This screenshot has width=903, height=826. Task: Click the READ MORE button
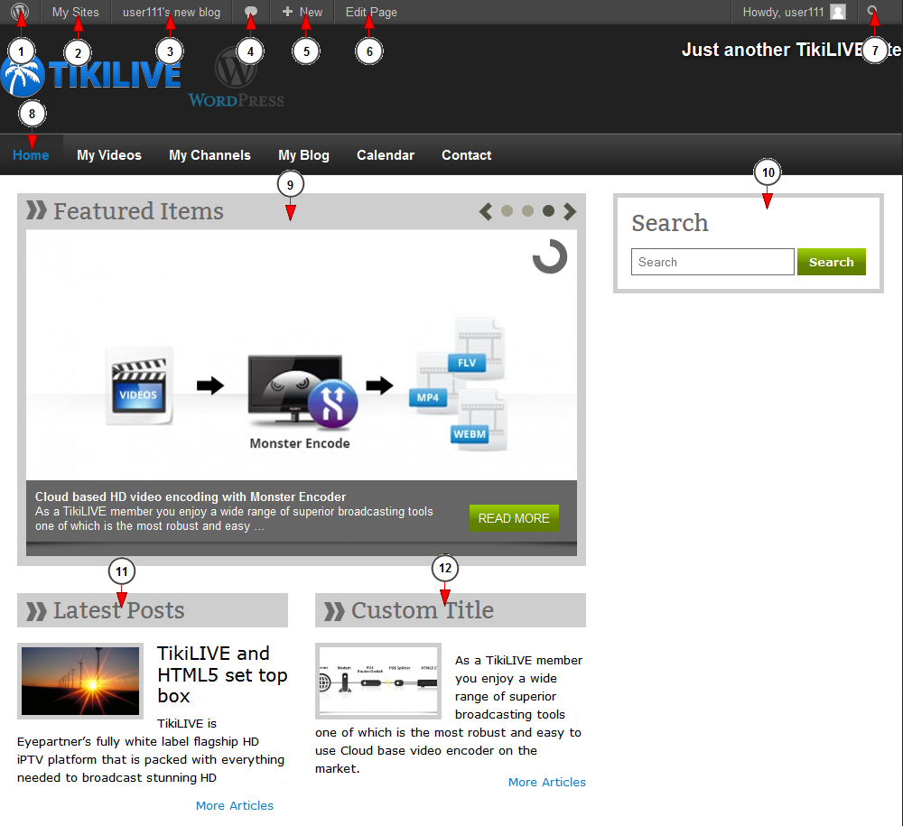tap(514, 518)
